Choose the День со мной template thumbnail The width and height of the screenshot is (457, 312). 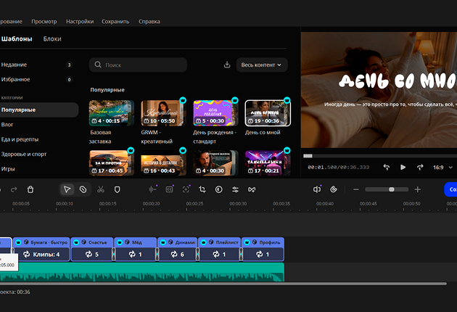point(268,113)
